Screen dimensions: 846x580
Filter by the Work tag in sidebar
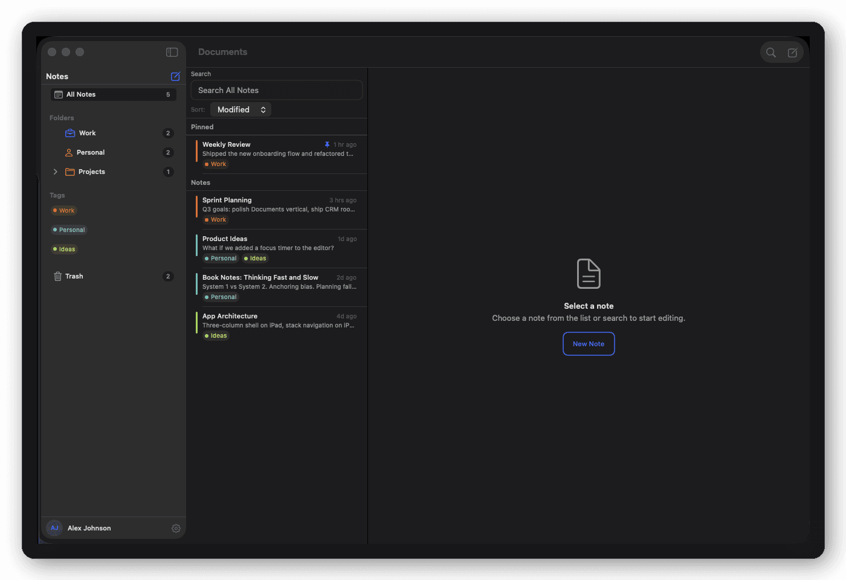pos(63,210)
